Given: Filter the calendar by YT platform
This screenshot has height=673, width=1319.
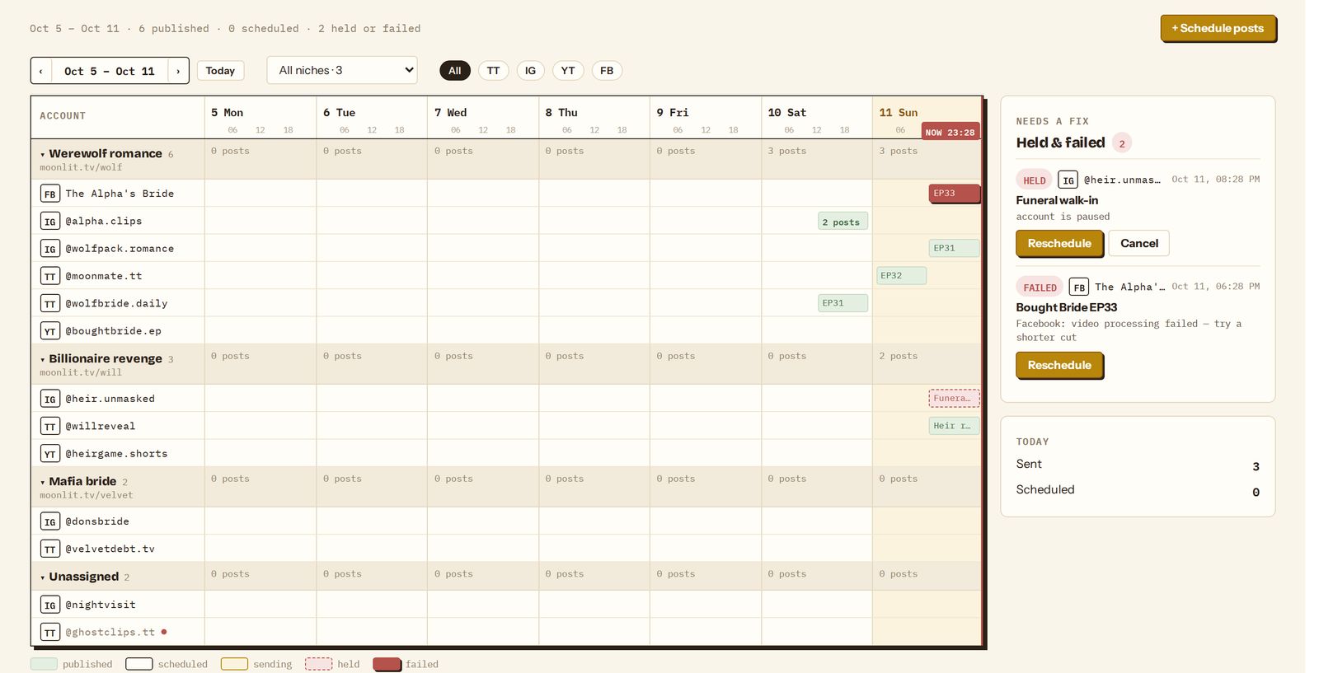Looking at the screenshot, I should [x=568, y=71].
